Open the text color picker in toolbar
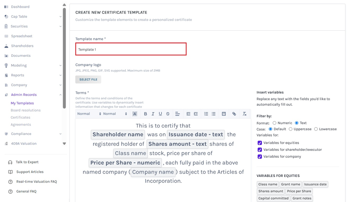Viewport: 347px width, 202px height. click(x=135, y=114)
